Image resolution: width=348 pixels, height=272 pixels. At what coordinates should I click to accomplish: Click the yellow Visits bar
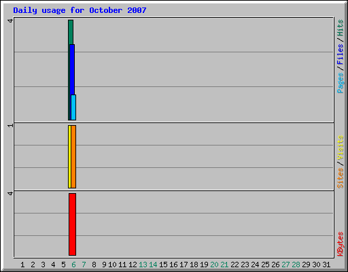(69, 156)
